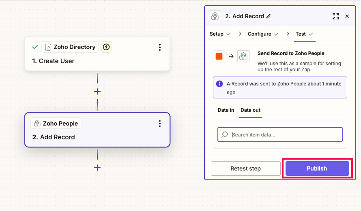Viewport: 361px width, 211px height.
Task: Select the Test tab
Action: point(301,34)
